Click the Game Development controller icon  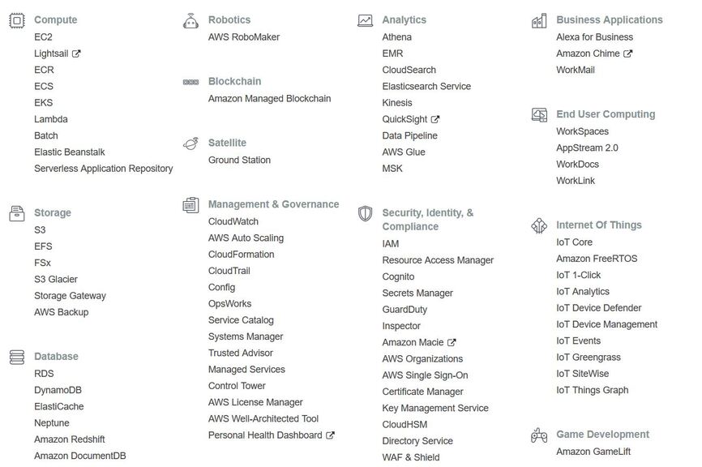point(539,435)
